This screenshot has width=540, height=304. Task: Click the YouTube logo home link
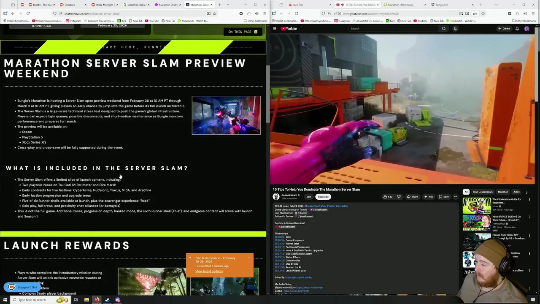click(x=289, y=29)
